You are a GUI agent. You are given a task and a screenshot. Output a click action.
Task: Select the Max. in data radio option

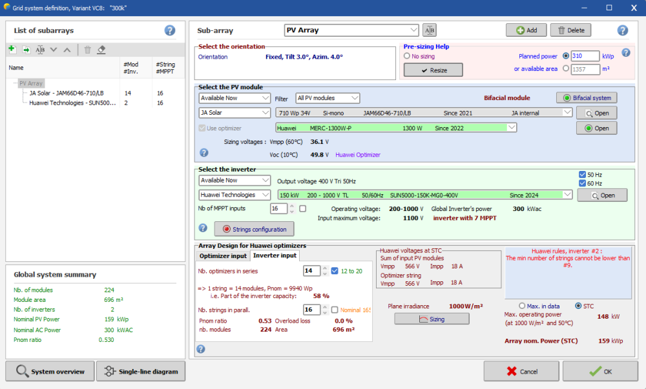pyautogui.click(x=523, y=306)
